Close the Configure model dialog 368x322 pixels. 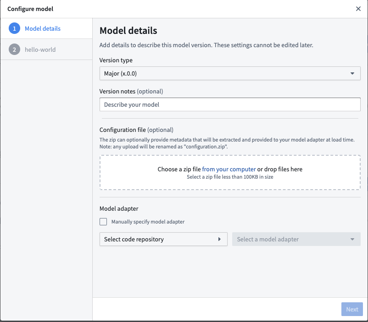[x=358, y=9]
